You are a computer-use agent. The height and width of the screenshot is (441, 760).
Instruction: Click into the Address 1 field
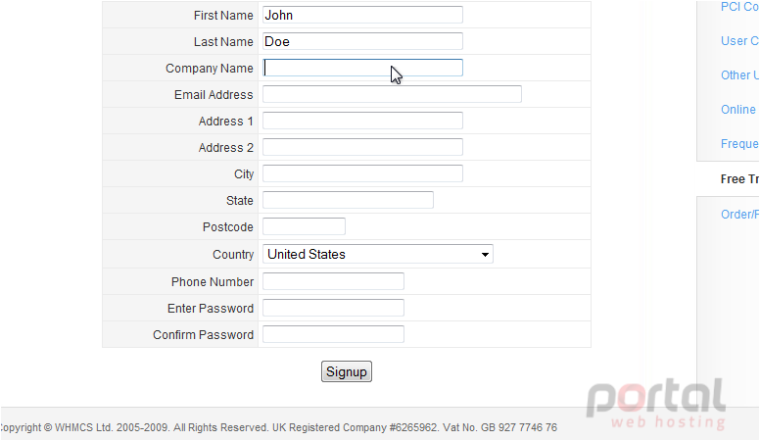(x=362, y=121)
